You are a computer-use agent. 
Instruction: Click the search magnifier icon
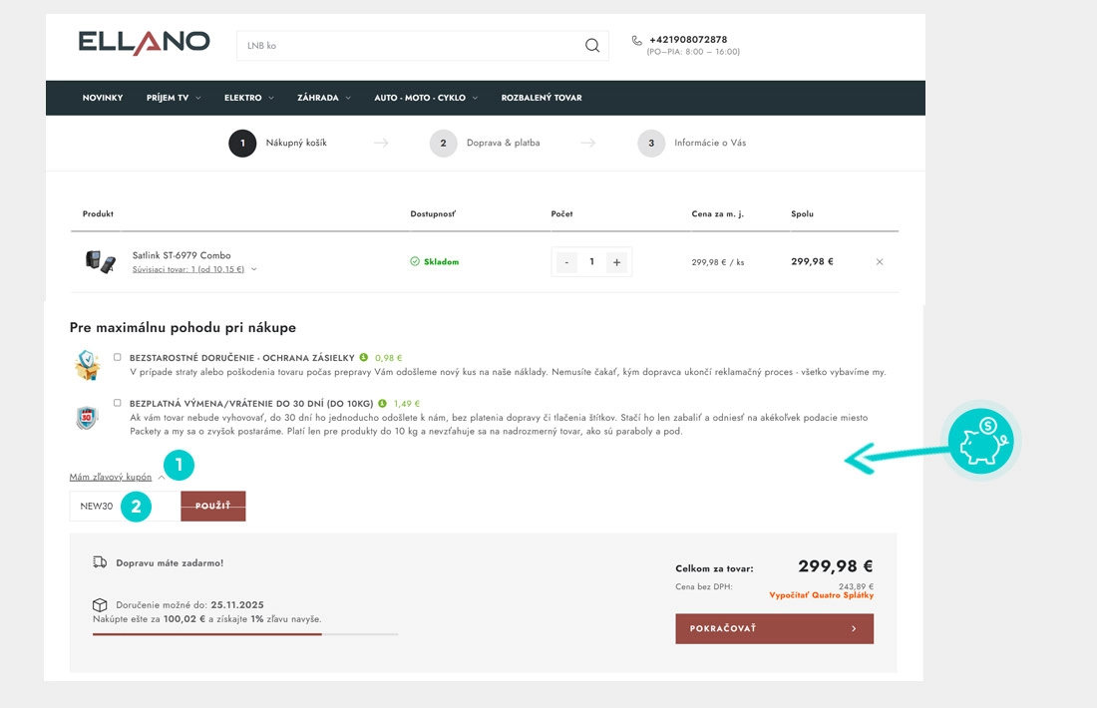(x=591, y=45)
